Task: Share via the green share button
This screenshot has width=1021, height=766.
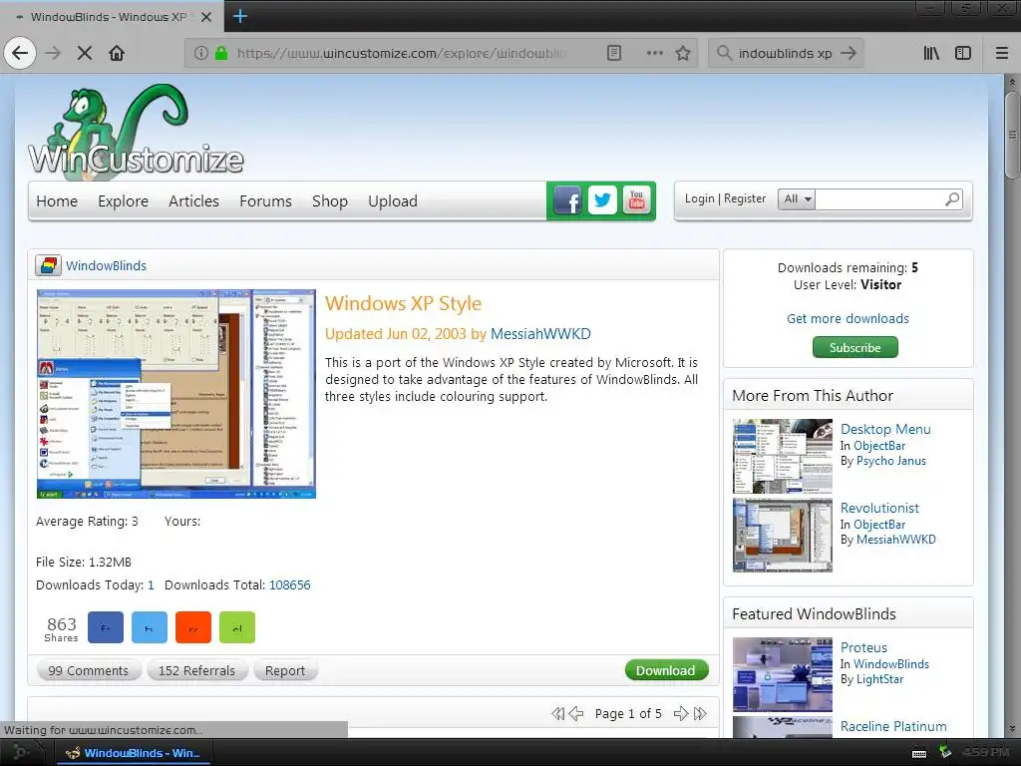Action: (237, 628)
